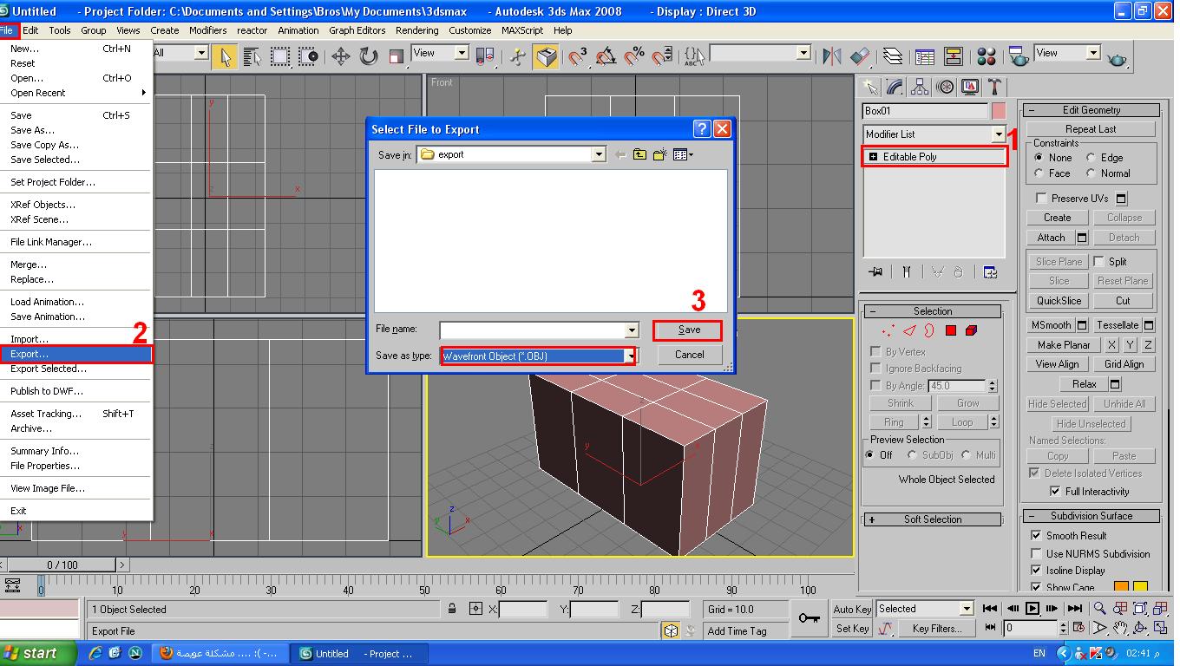This screenshot has width=1180, height=666.
Task: Click the Mirror tool icon
Action: tap(831, 56)
